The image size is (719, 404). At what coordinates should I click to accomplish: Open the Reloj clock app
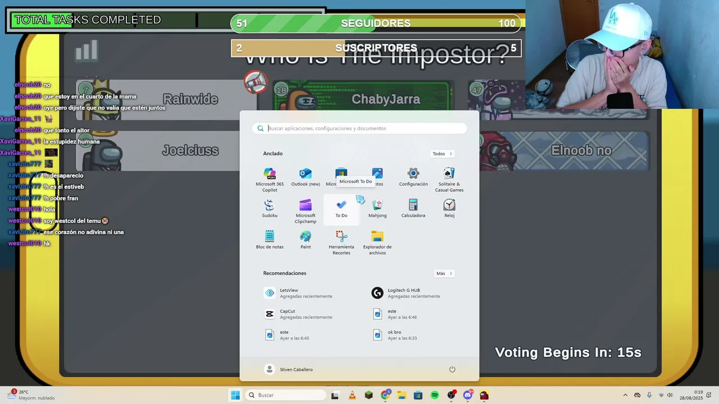[x=449, y=209]
